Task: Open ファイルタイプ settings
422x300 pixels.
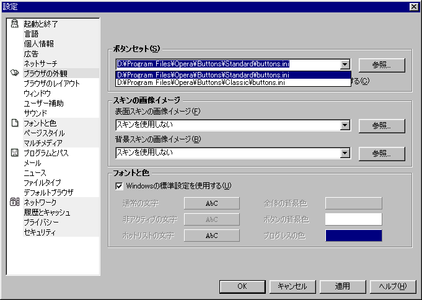Action: click(x=42, y=182)
